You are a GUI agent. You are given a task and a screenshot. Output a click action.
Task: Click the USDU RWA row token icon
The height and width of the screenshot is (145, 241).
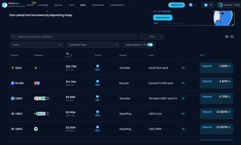[13, 129]
